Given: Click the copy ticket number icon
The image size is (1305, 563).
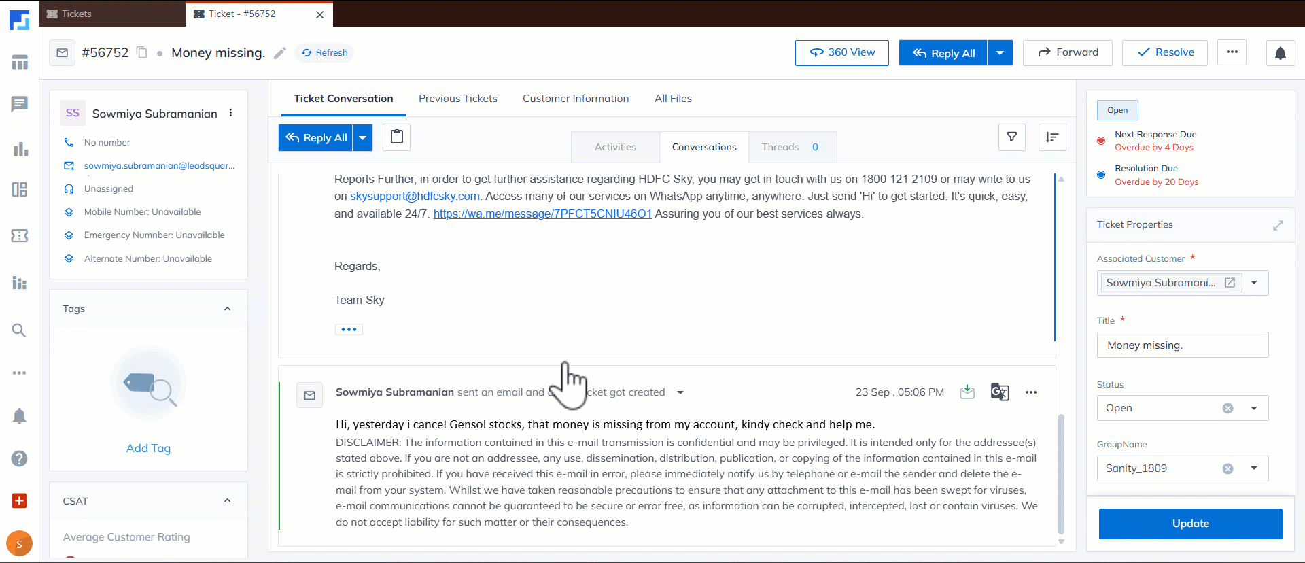Looking at the screenshot, I should click(141, 52).
